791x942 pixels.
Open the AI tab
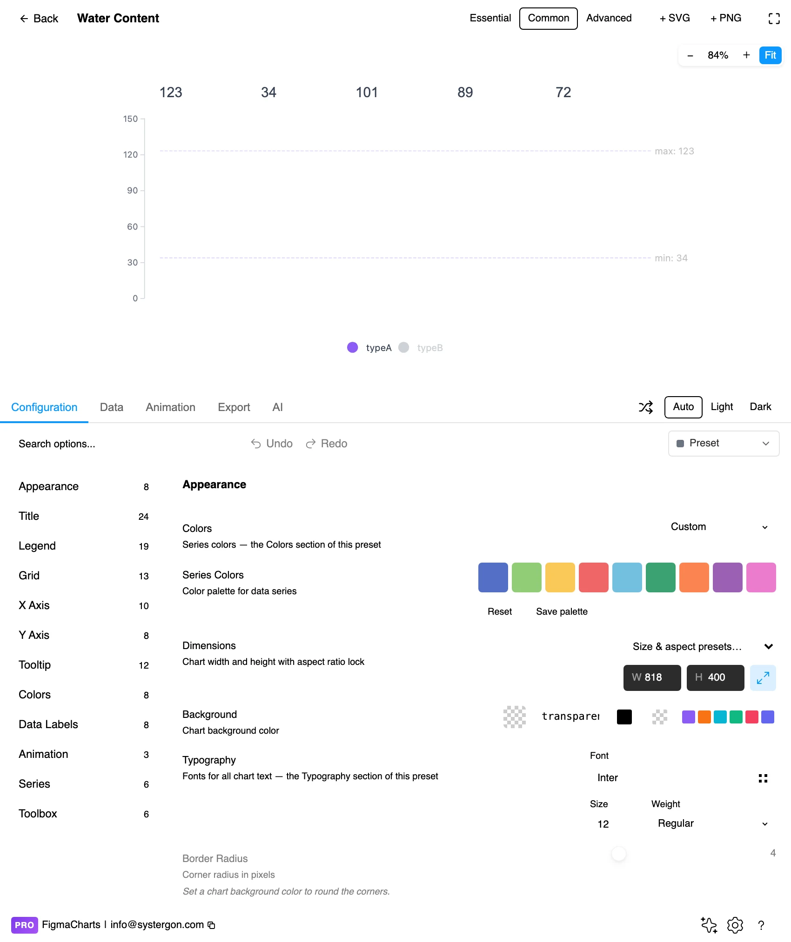[x=277, y=407]
